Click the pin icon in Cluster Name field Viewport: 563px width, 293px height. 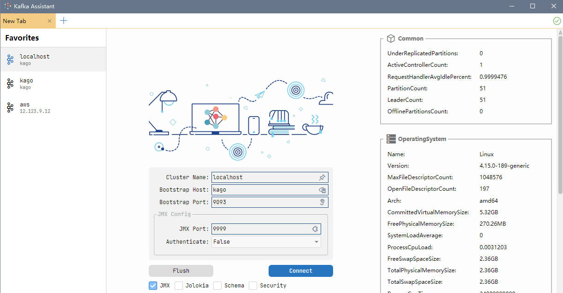[322, 177]
